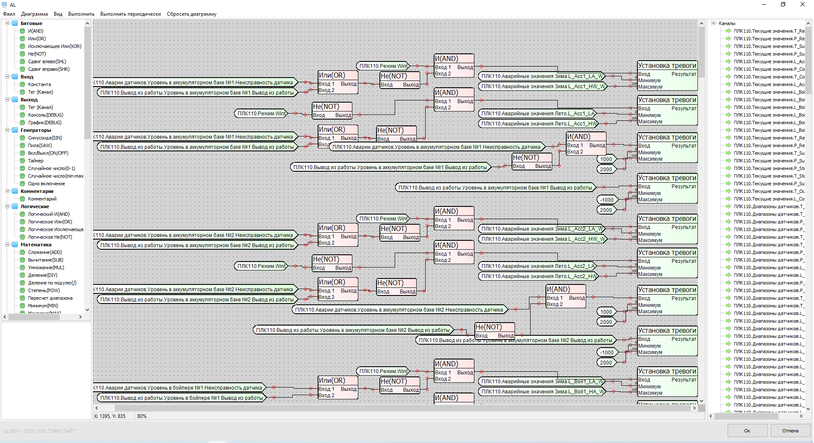Collapse the Выход tree group
The image size is (814, 443).
[x=7, y=100]
